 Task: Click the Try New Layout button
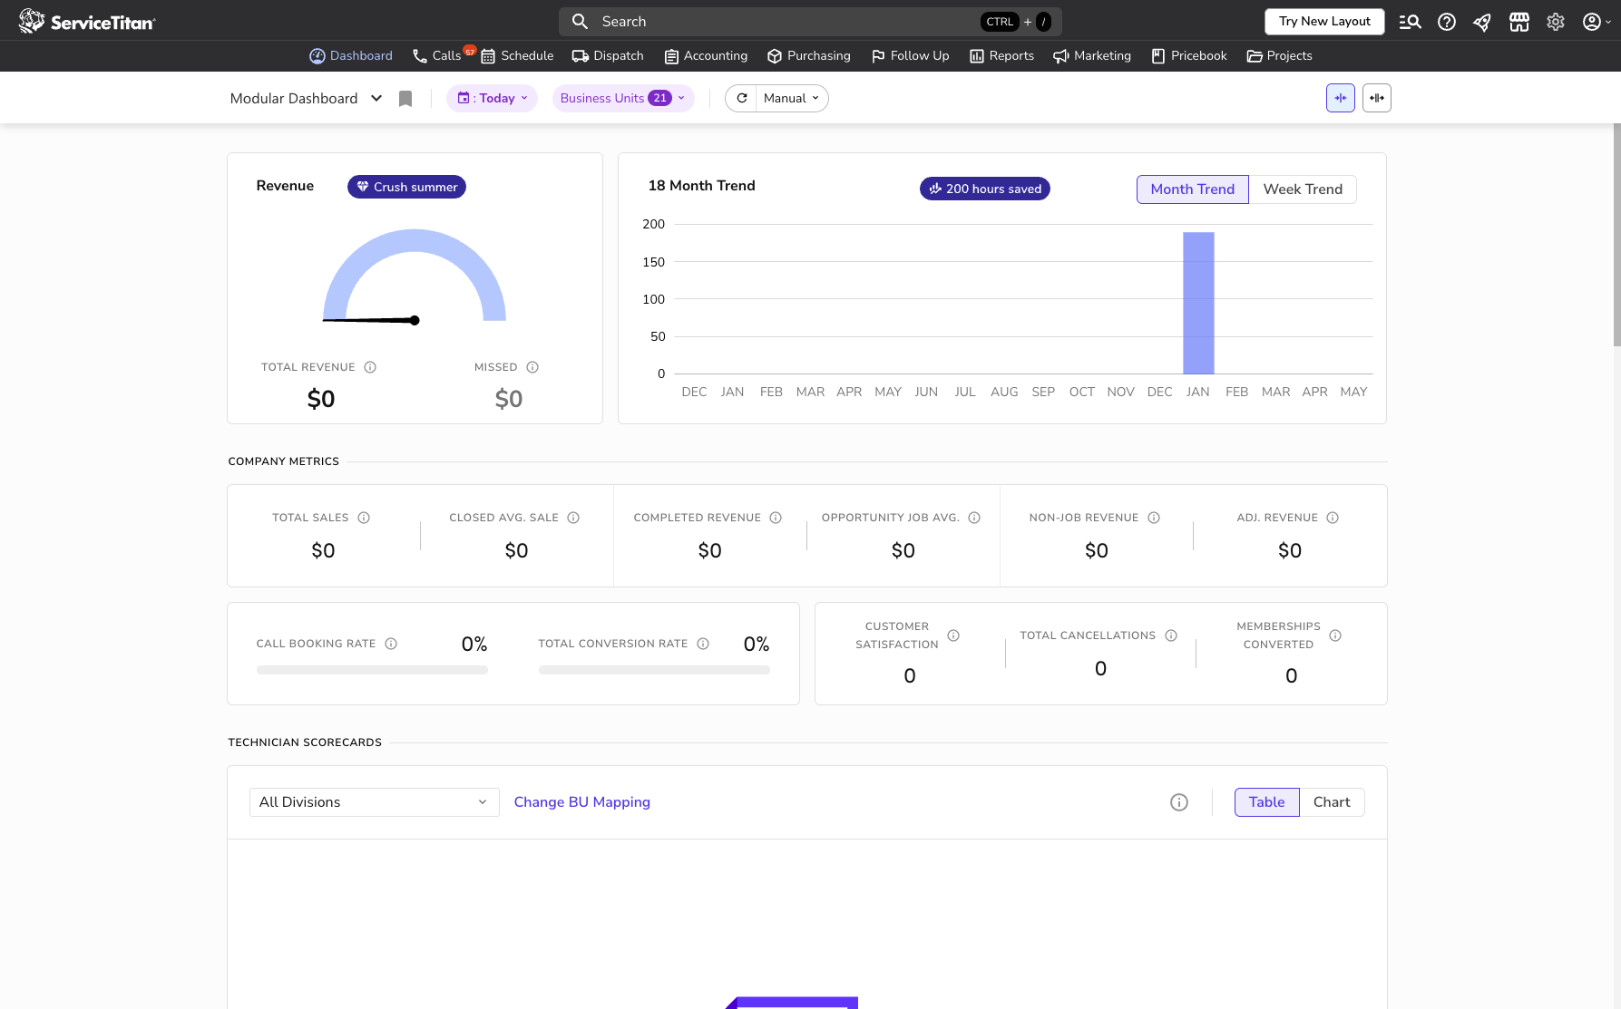1324,22
